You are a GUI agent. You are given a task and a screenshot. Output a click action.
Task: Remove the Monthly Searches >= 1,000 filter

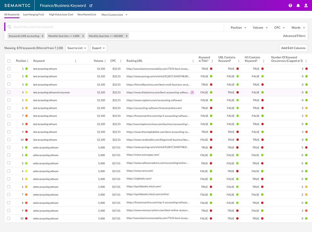pos(83,36)
